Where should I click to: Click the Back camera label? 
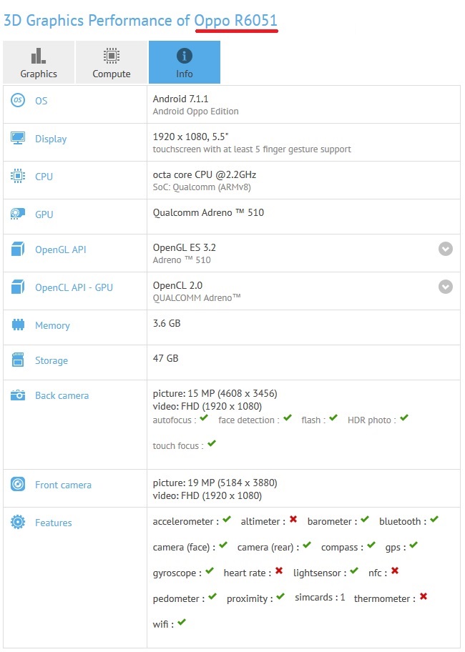62,395
